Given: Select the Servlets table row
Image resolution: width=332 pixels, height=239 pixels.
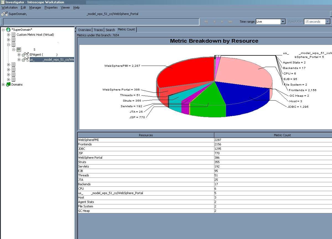Looking at the screenshot, I should (205, 166).
